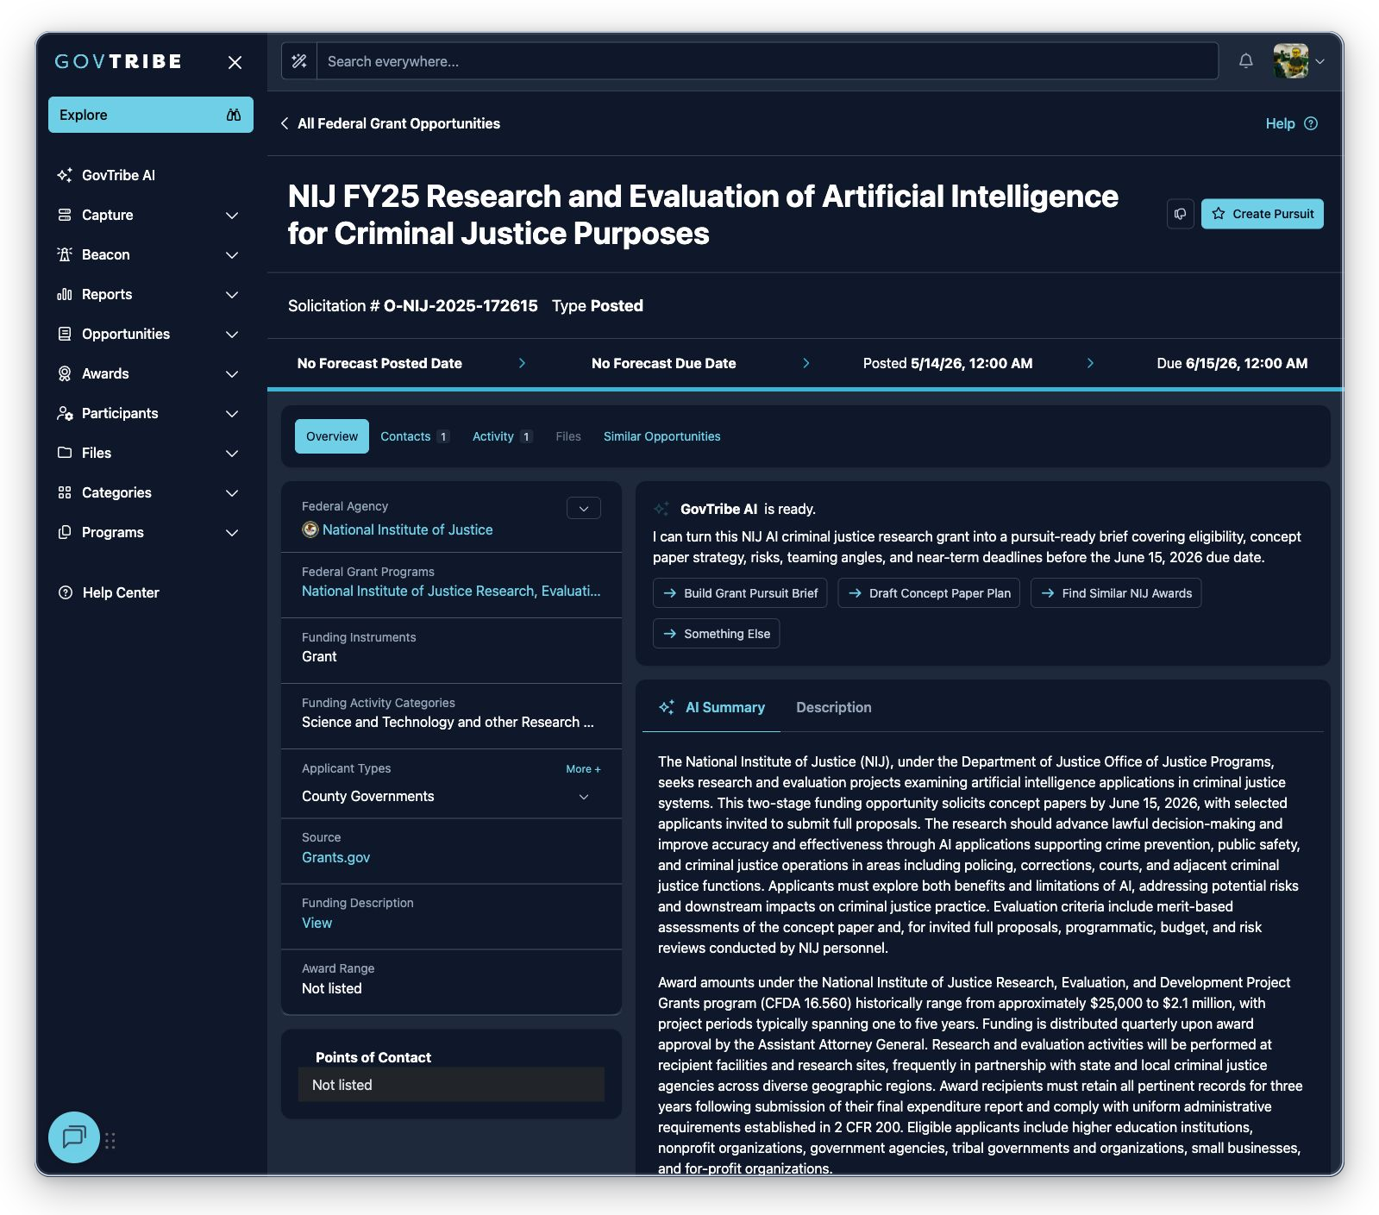The height and width of the screenshot is (1215, 1379).
Task: Click the Explore button
Action: tap(151, 115)
